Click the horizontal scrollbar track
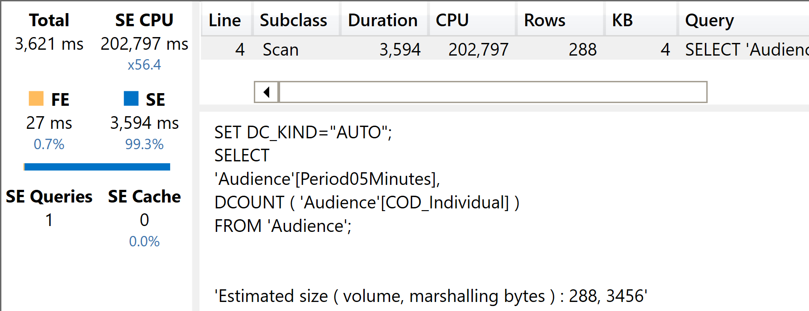Screen dimensions: 809x311 point(493,92)
